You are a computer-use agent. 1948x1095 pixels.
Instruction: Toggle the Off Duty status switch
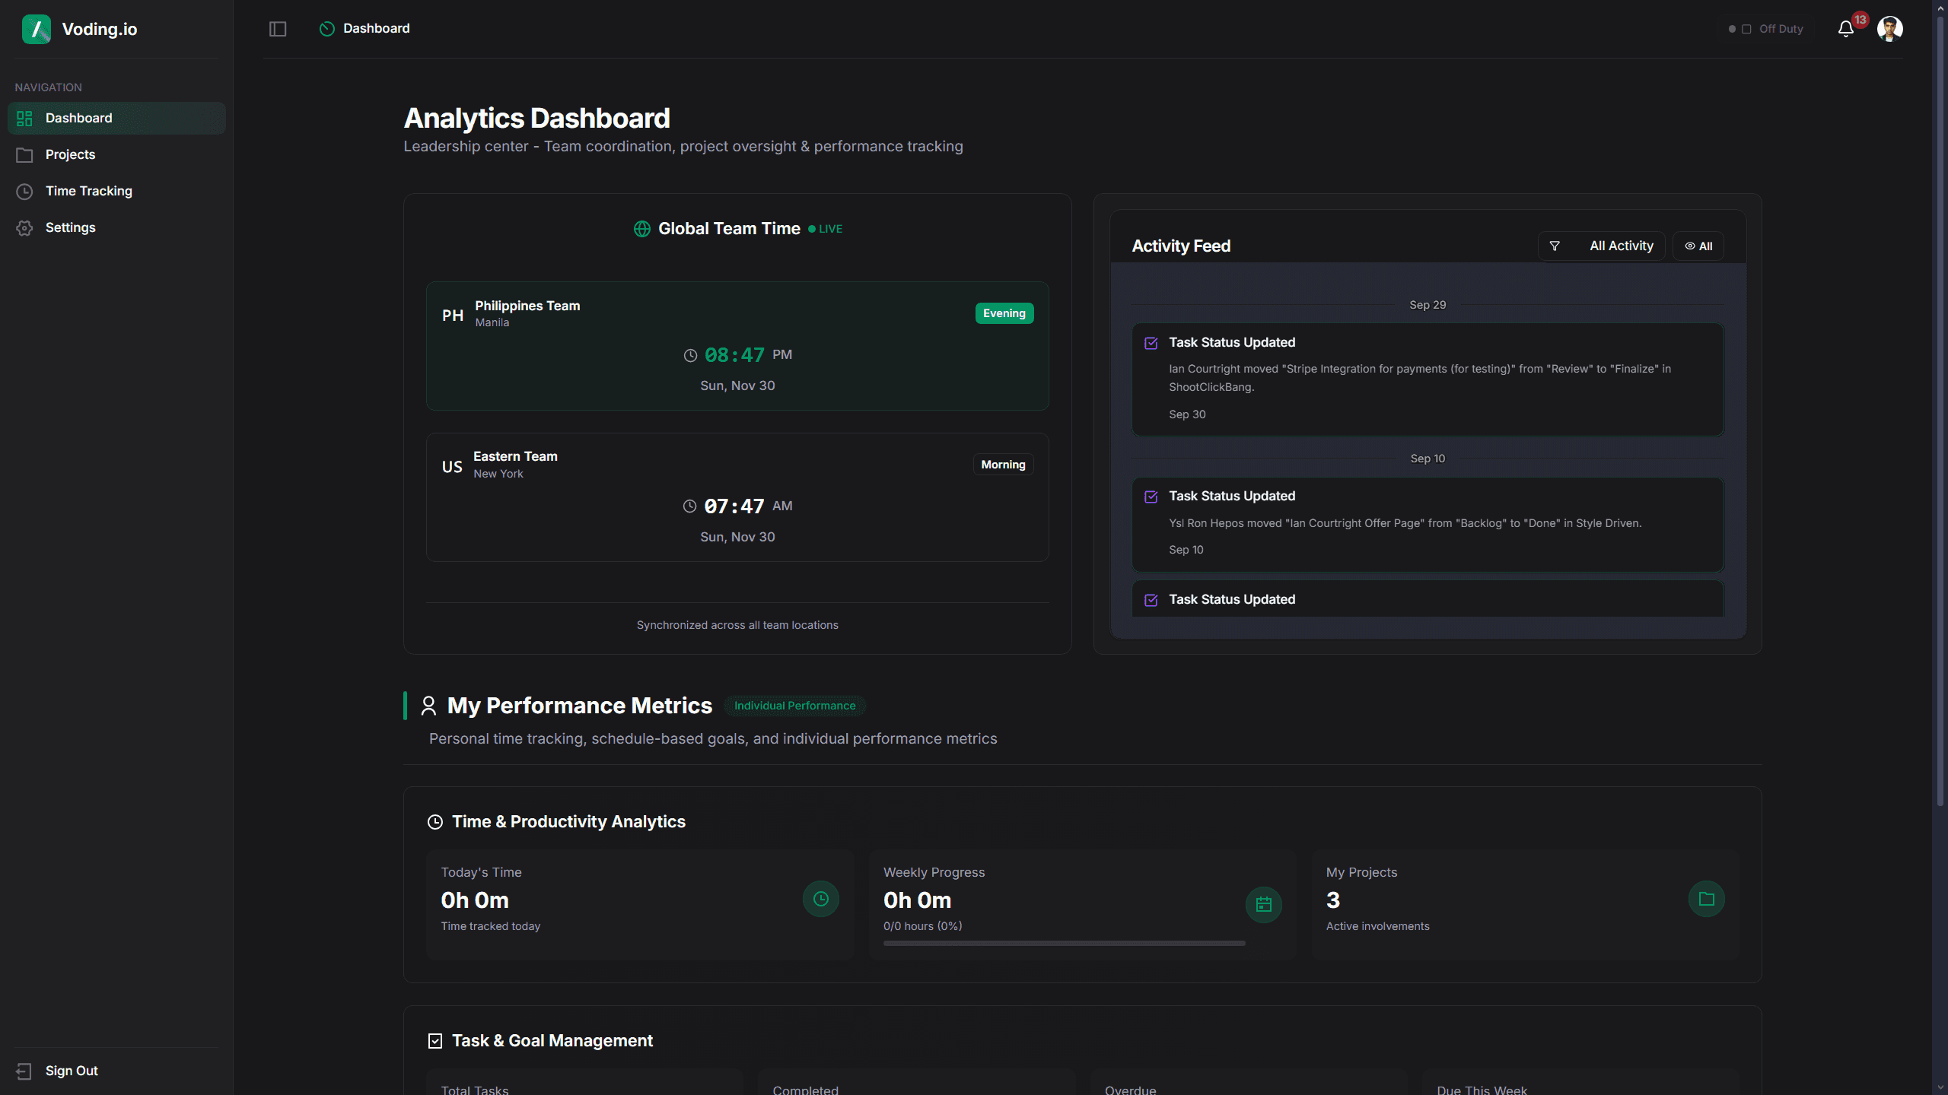point(1765,29)
